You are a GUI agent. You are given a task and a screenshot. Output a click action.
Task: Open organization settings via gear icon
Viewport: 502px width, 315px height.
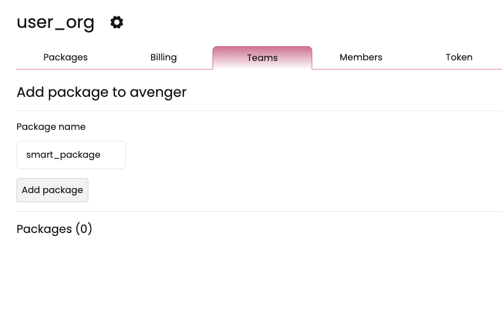pos(117,23)
